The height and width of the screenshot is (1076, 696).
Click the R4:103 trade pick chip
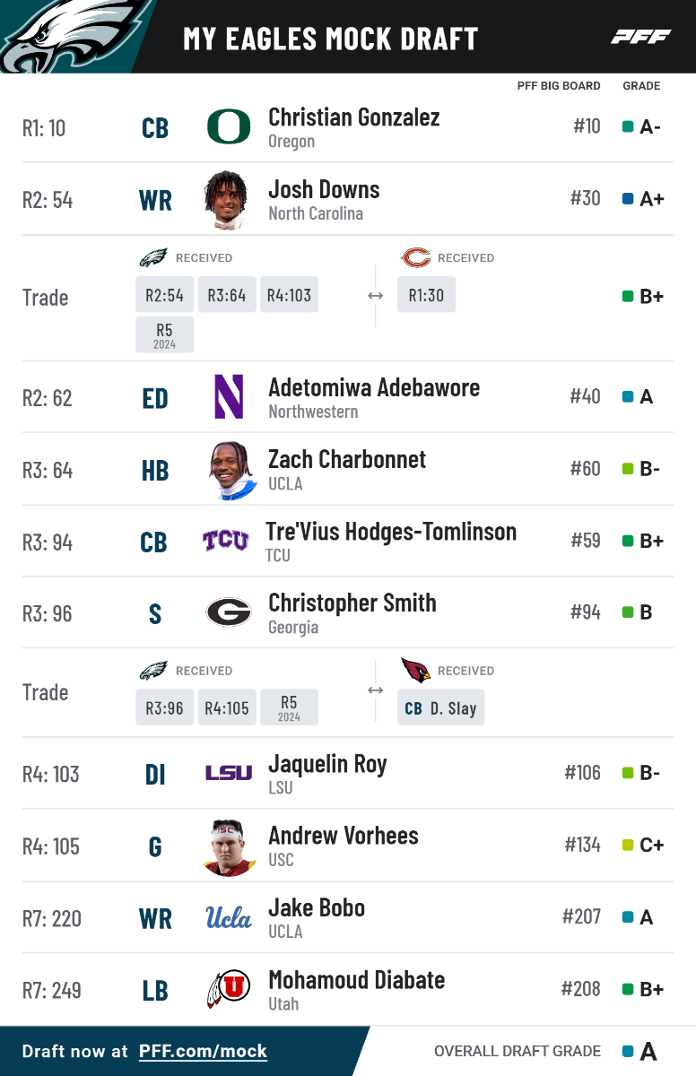click(289, 295)
